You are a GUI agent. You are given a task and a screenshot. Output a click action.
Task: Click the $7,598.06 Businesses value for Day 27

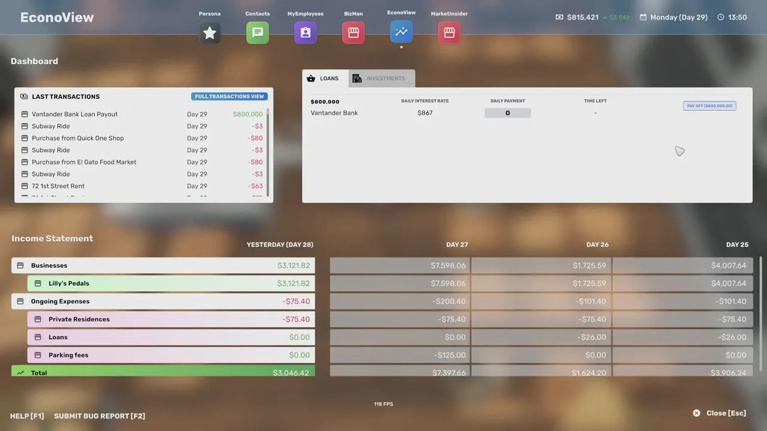pyautogui.click(x=448, y=265)
